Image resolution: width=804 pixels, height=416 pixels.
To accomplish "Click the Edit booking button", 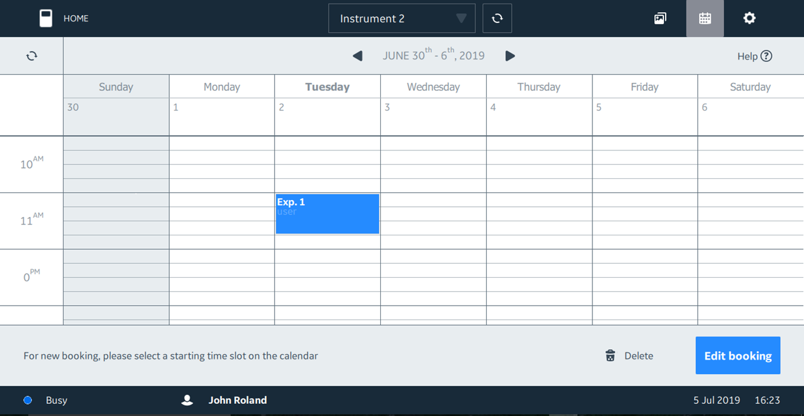I will tap(737, 355).
